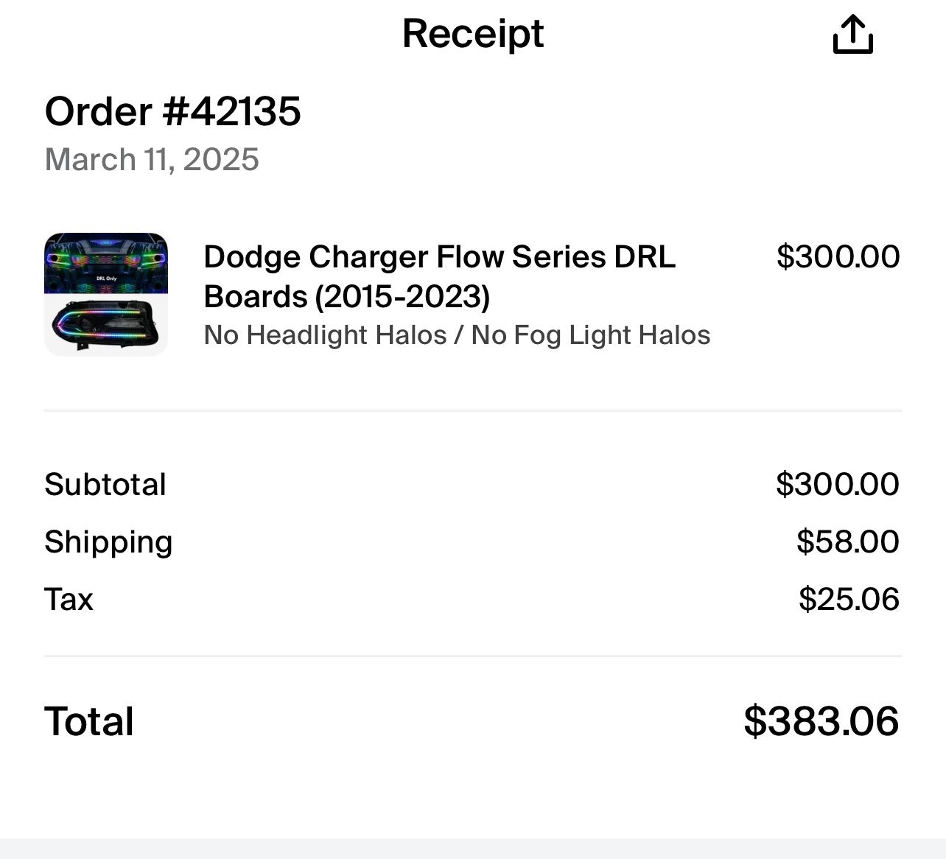Tap the gray footer bar at bottom
The width and height of the screenshot is (946, 859).
point(472,848)
